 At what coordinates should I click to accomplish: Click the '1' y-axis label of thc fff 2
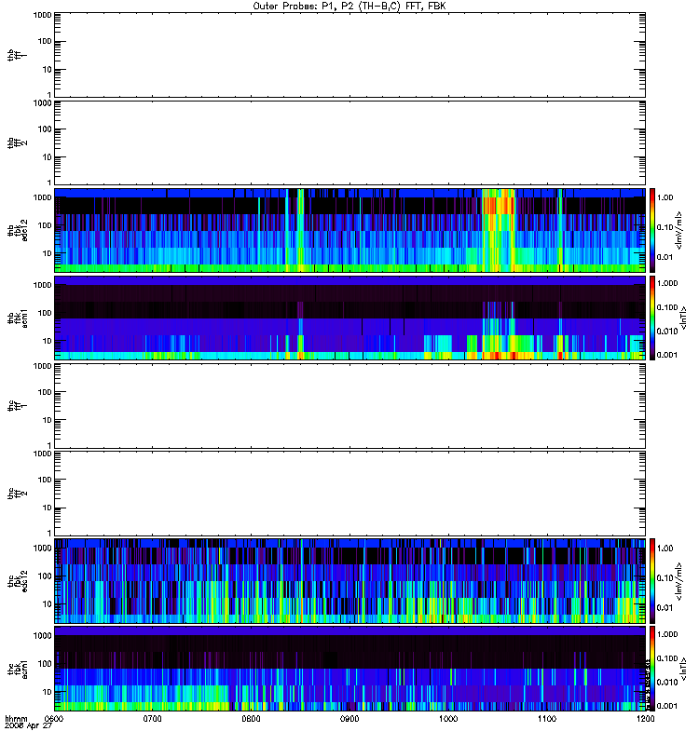[x=49, y=533]
